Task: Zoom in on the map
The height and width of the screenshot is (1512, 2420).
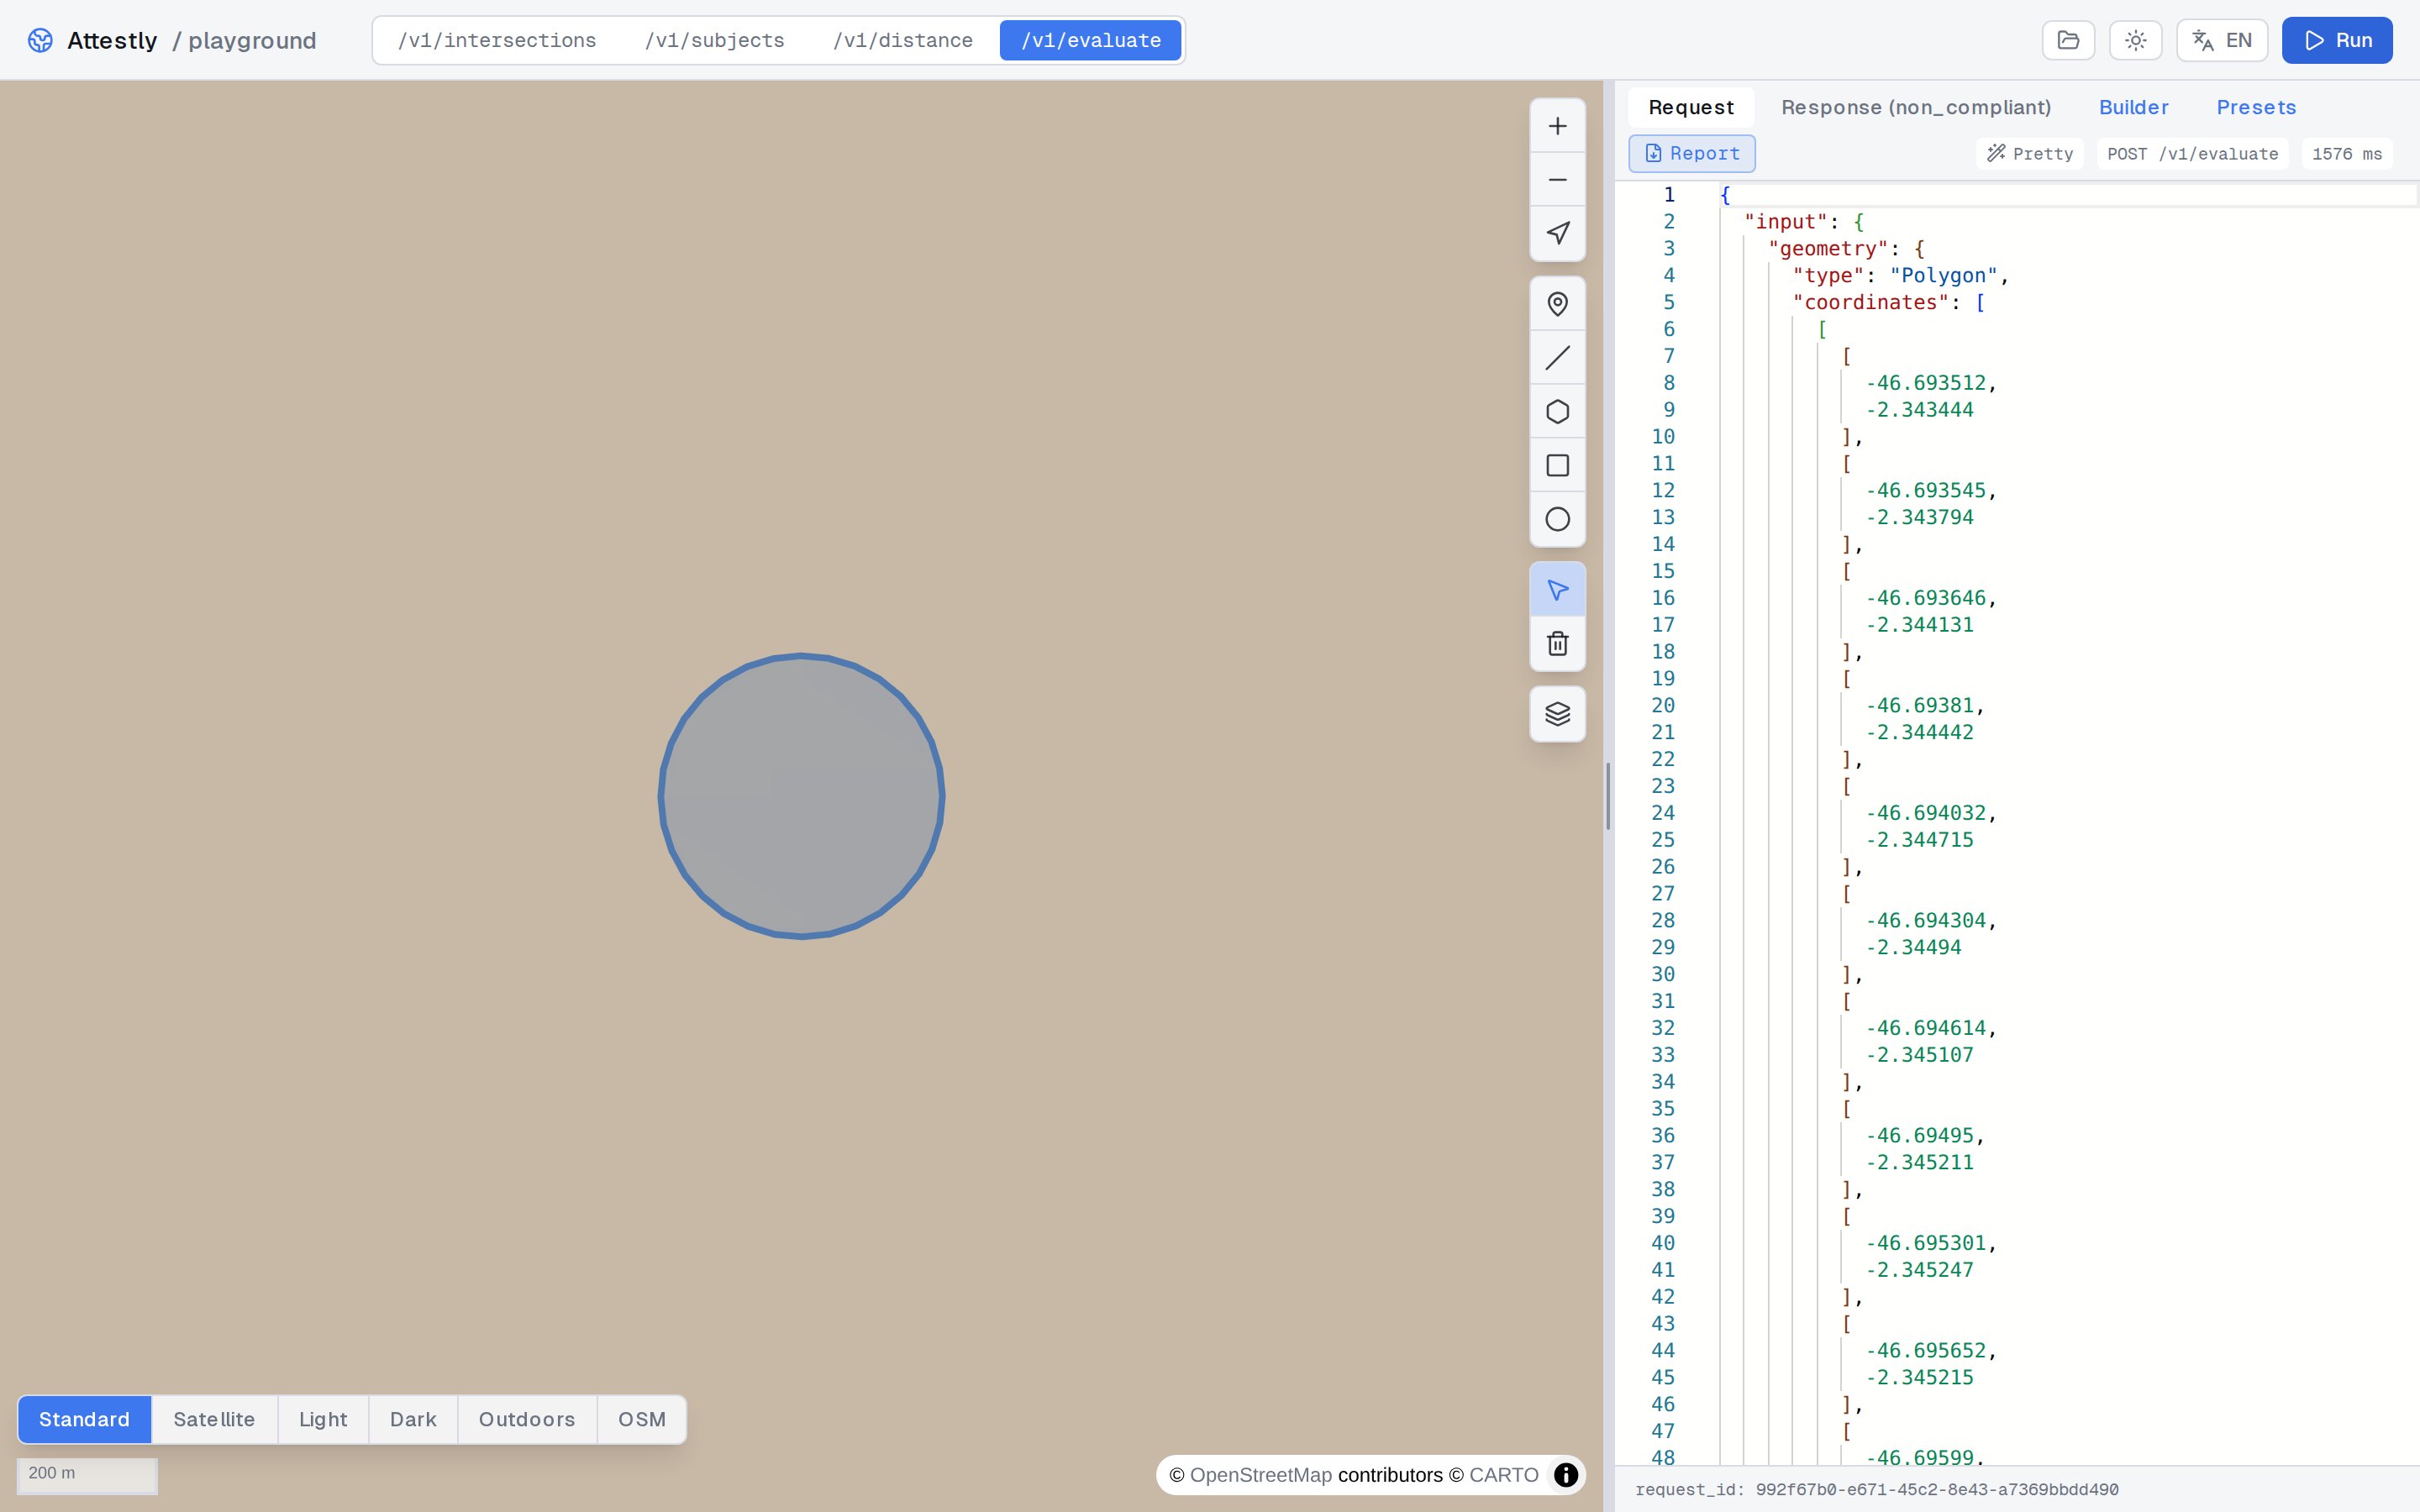Action: coord(1557,126)
